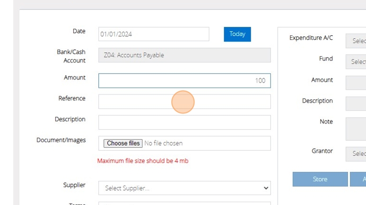
Task: Open the Expenditure A/C dropdown
Action: coord(356,41)
